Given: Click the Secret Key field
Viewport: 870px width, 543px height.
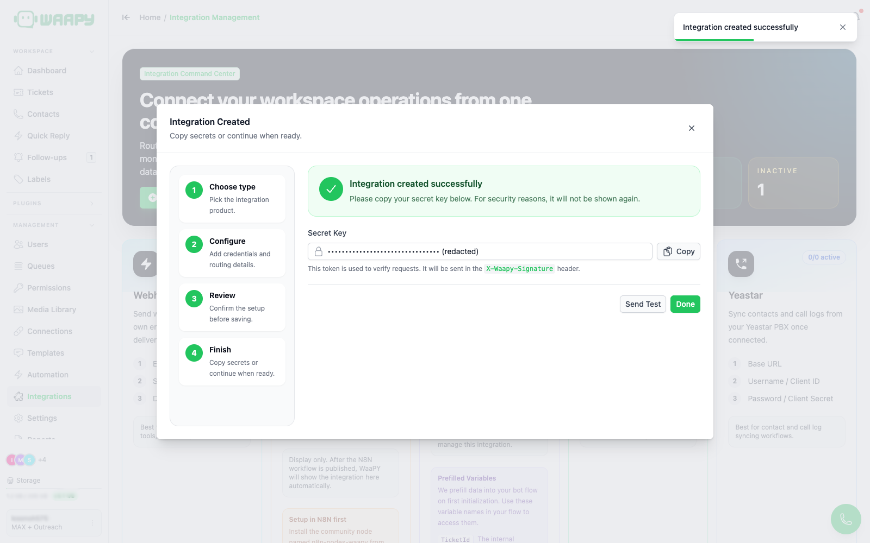Looking at the screenshot, I should point(480,251).
